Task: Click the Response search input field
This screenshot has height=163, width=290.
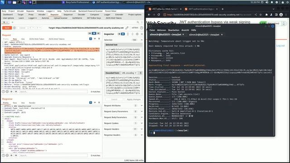Action: point(53,155)
